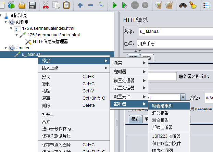
Task: Choose 粘贴 from context menu
Action: click(74, 91)
